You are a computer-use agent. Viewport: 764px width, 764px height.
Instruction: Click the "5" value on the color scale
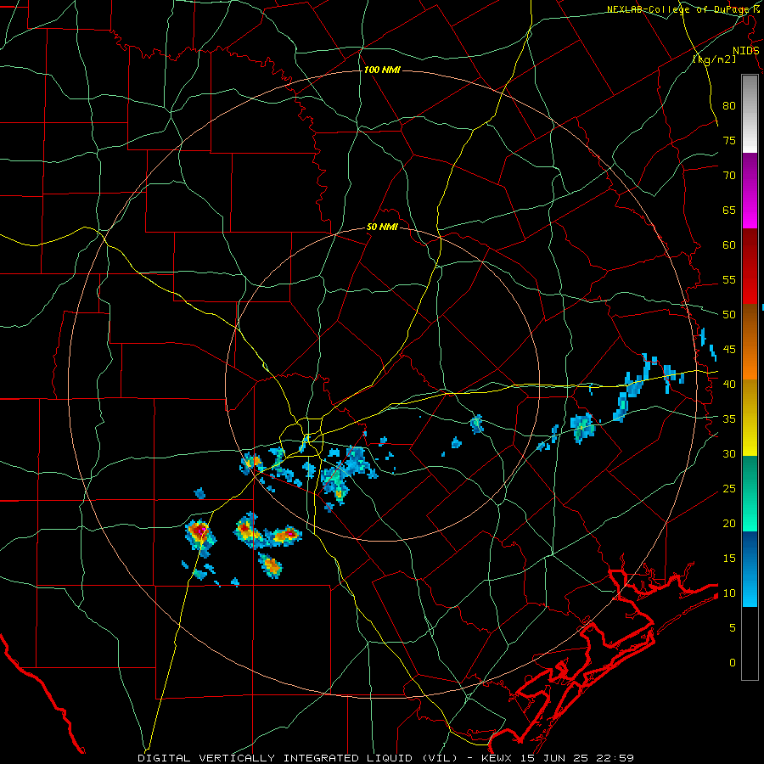(x=733, y=628)
